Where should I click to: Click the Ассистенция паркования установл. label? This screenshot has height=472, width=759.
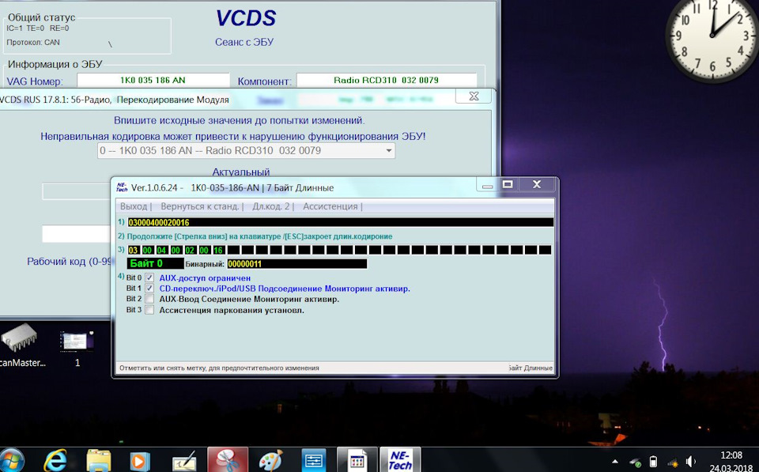[232, 310]
